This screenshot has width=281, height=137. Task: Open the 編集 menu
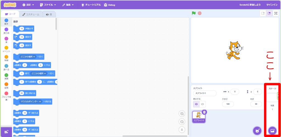pos(68,5)
